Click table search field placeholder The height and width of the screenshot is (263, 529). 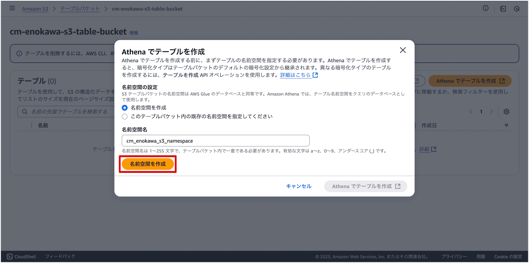click(x=69, y=112)
